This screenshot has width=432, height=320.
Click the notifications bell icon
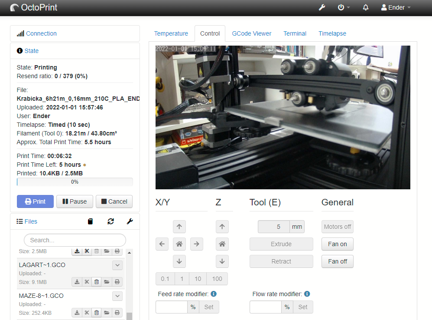[x=366, y=7]
